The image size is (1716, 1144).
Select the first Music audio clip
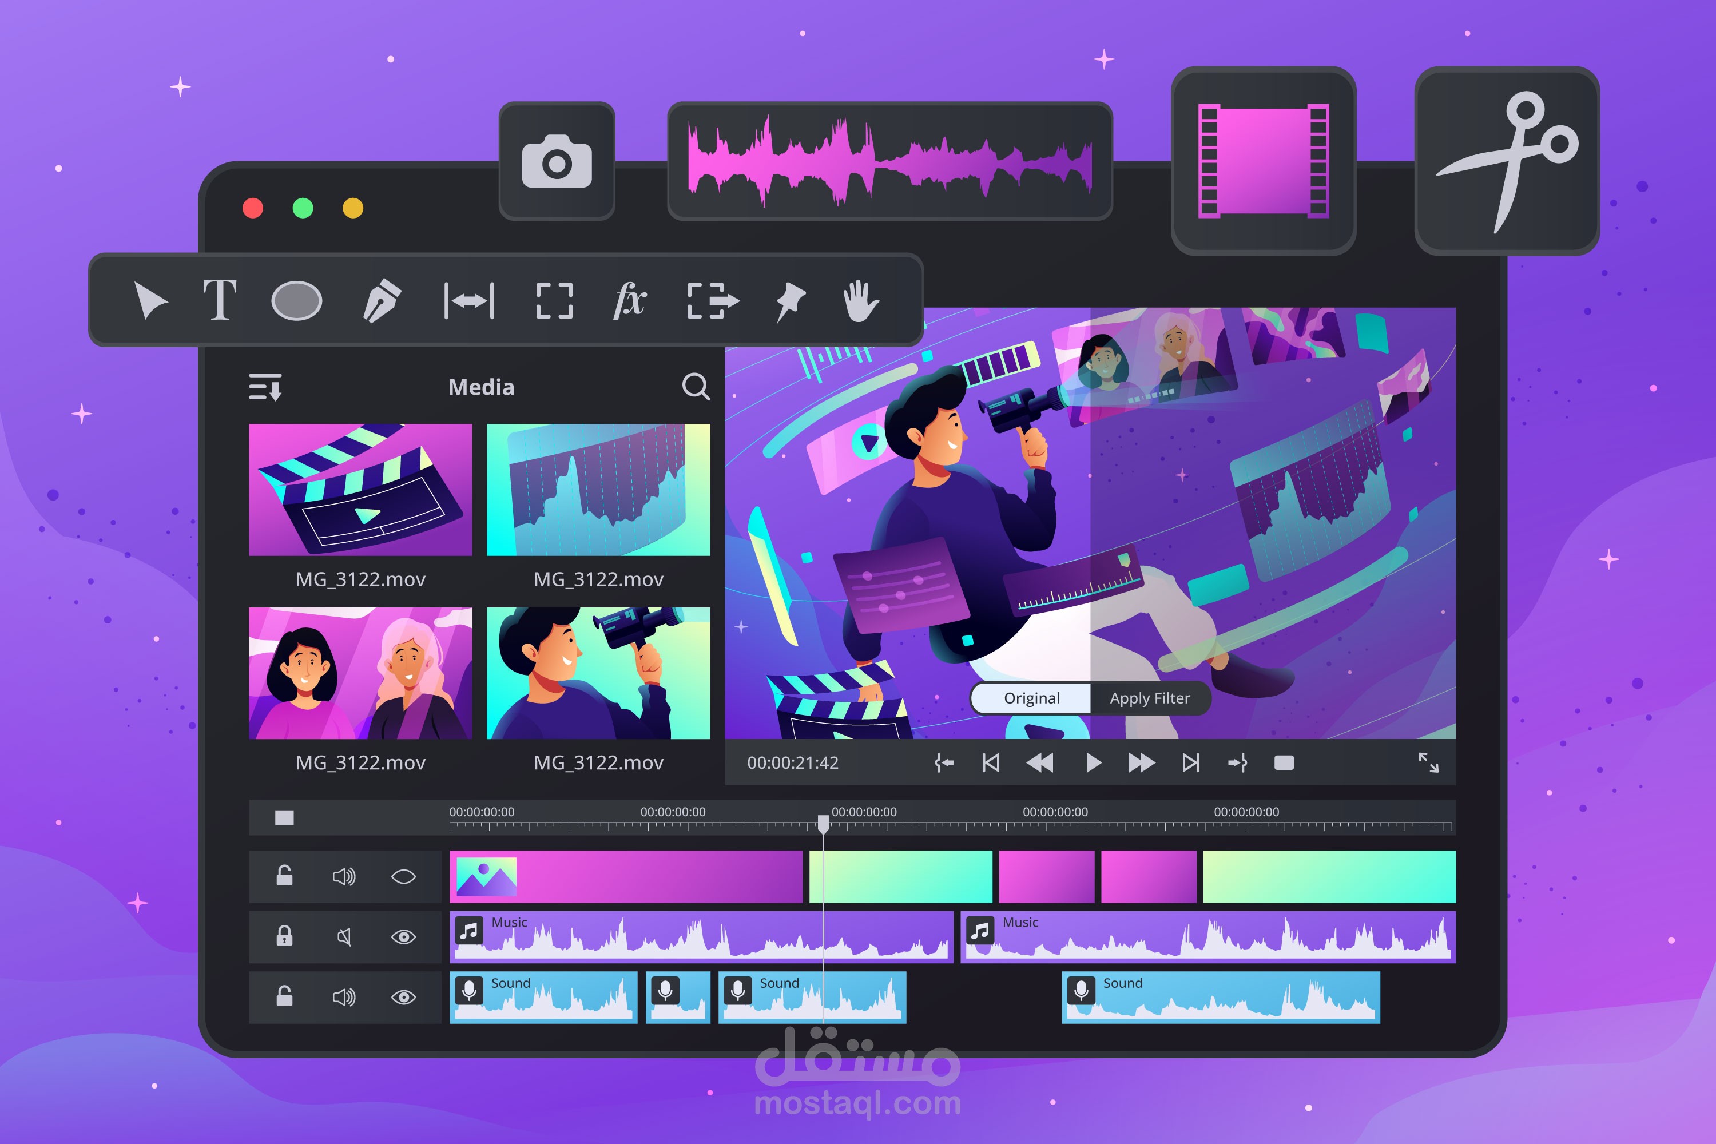[x=701, y=937]
